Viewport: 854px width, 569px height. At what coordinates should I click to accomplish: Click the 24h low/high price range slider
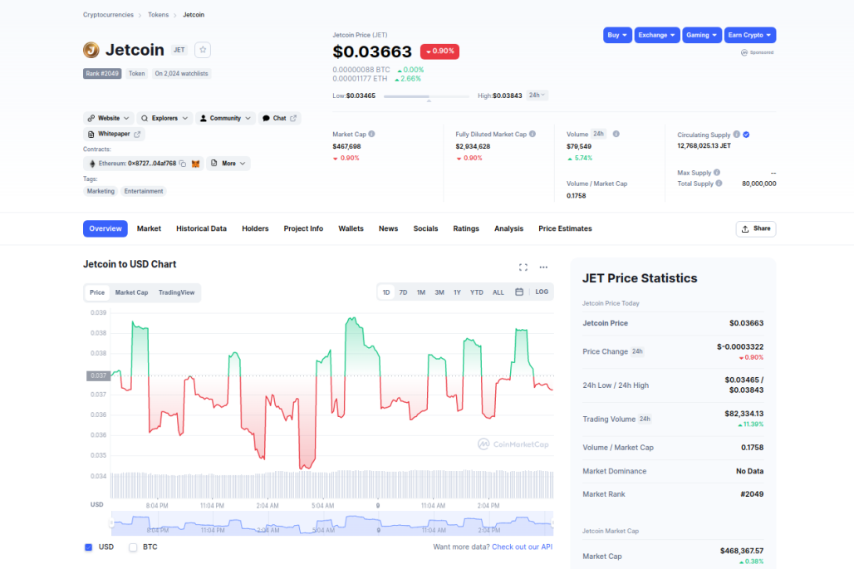[428, 96]
